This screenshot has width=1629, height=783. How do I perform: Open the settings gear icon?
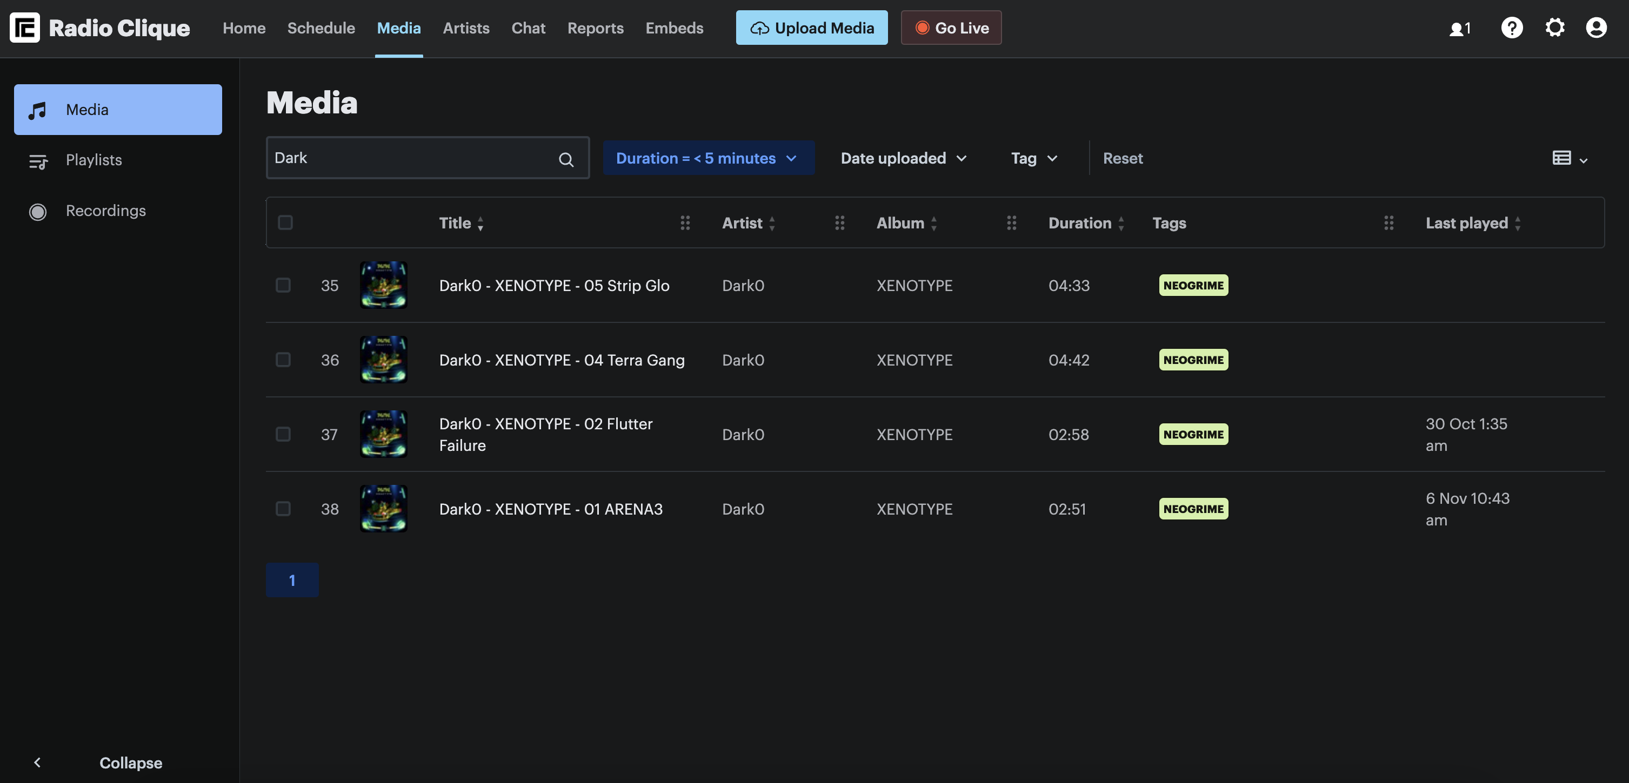(1554, 28)
